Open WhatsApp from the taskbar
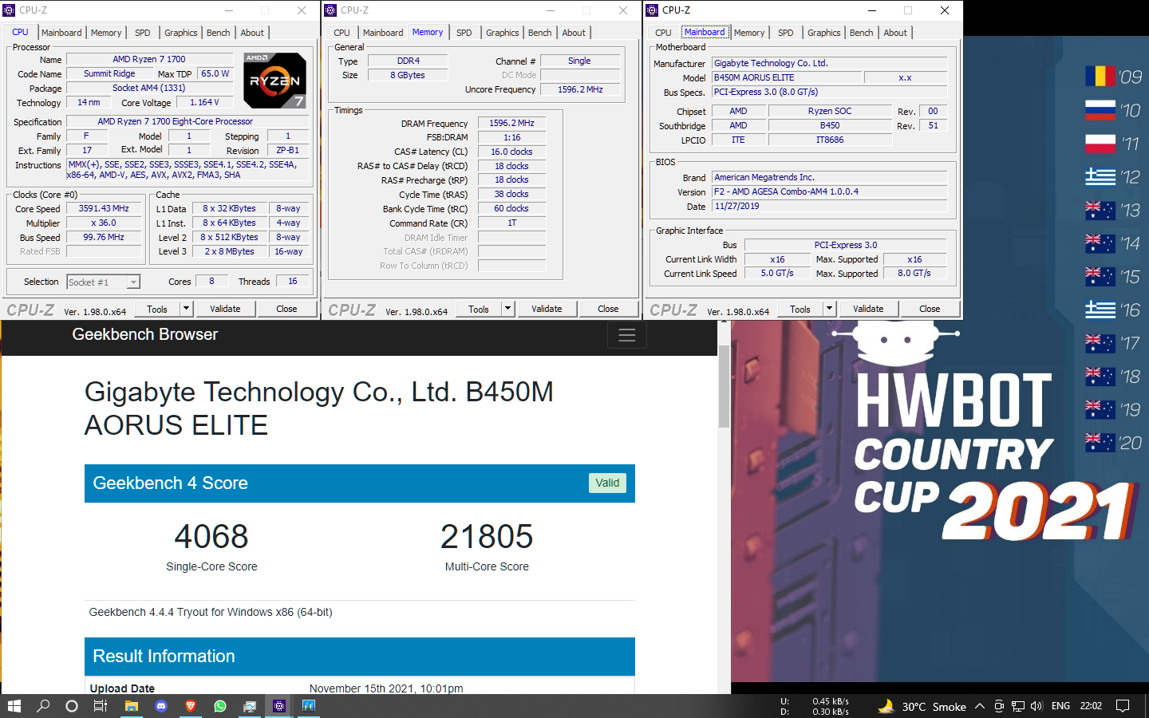 220,706
